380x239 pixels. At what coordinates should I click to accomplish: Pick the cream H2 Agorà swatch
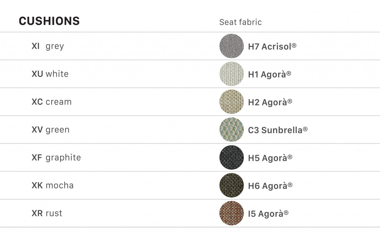[x=232, y=102]
